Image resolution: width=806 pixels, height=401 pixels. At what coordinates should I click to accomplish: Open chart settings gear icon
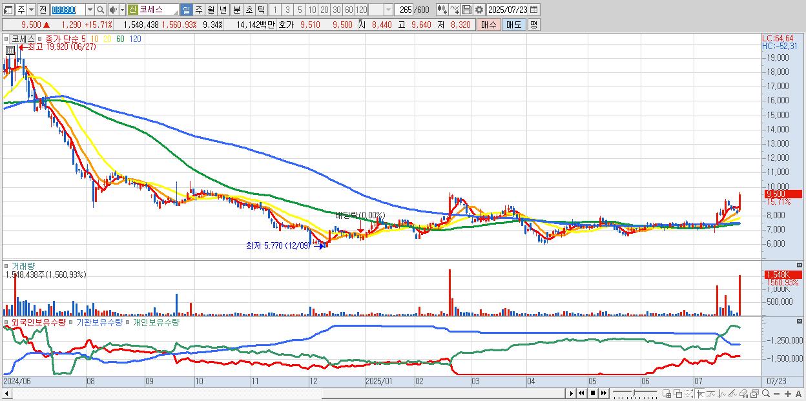click(x=479, y=10)
